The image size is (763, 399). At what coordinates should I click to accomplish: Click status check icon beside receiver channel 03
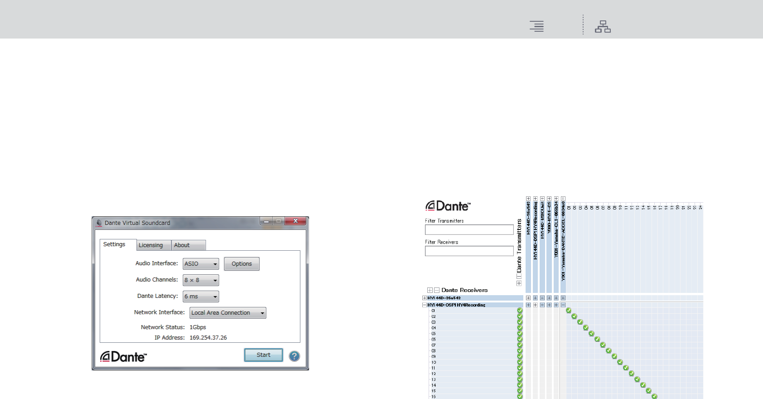pos(520,322)
